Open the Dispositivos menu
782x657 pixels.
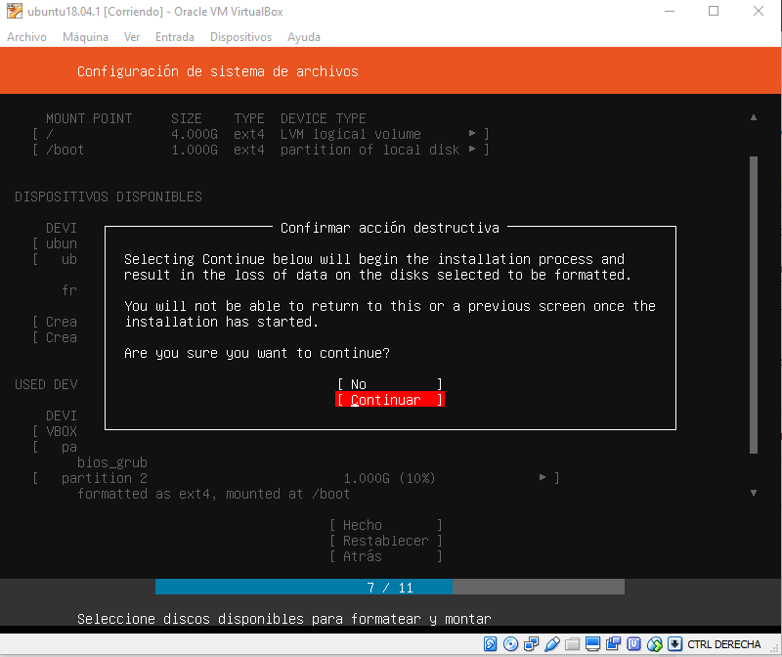[x=240, y=37]
